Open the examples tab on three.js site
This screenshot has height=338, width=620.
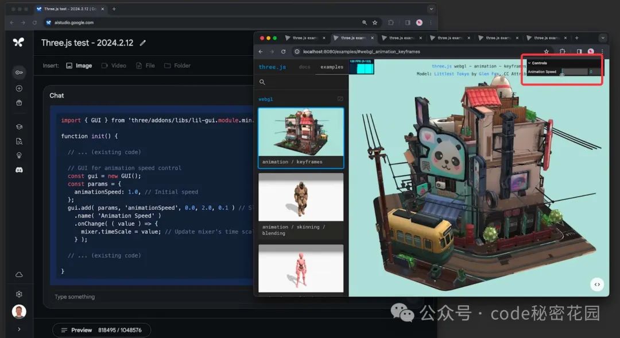point(332,67)
